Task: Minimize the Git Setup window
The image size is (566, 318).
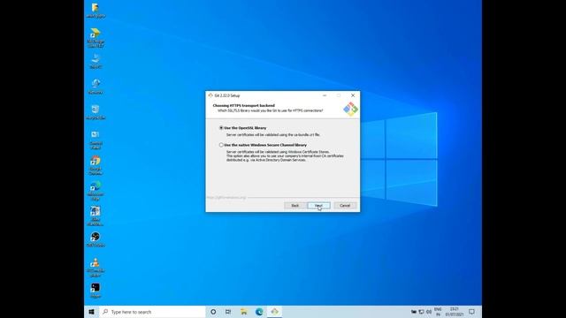Action: coord(325,95)
